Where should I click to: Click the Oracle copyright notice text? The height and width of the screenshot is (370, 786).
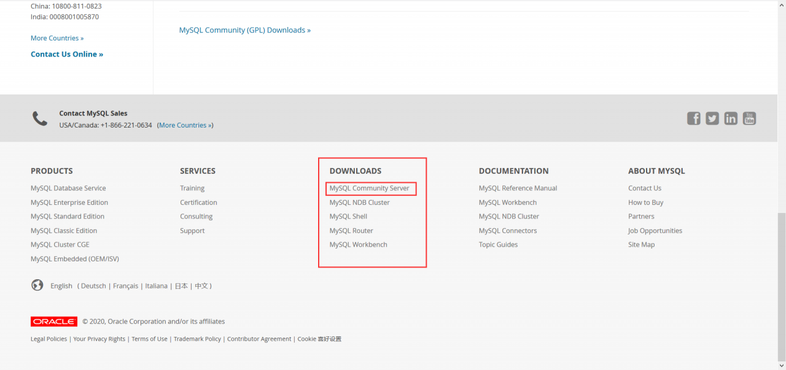[x=154, y=322]
